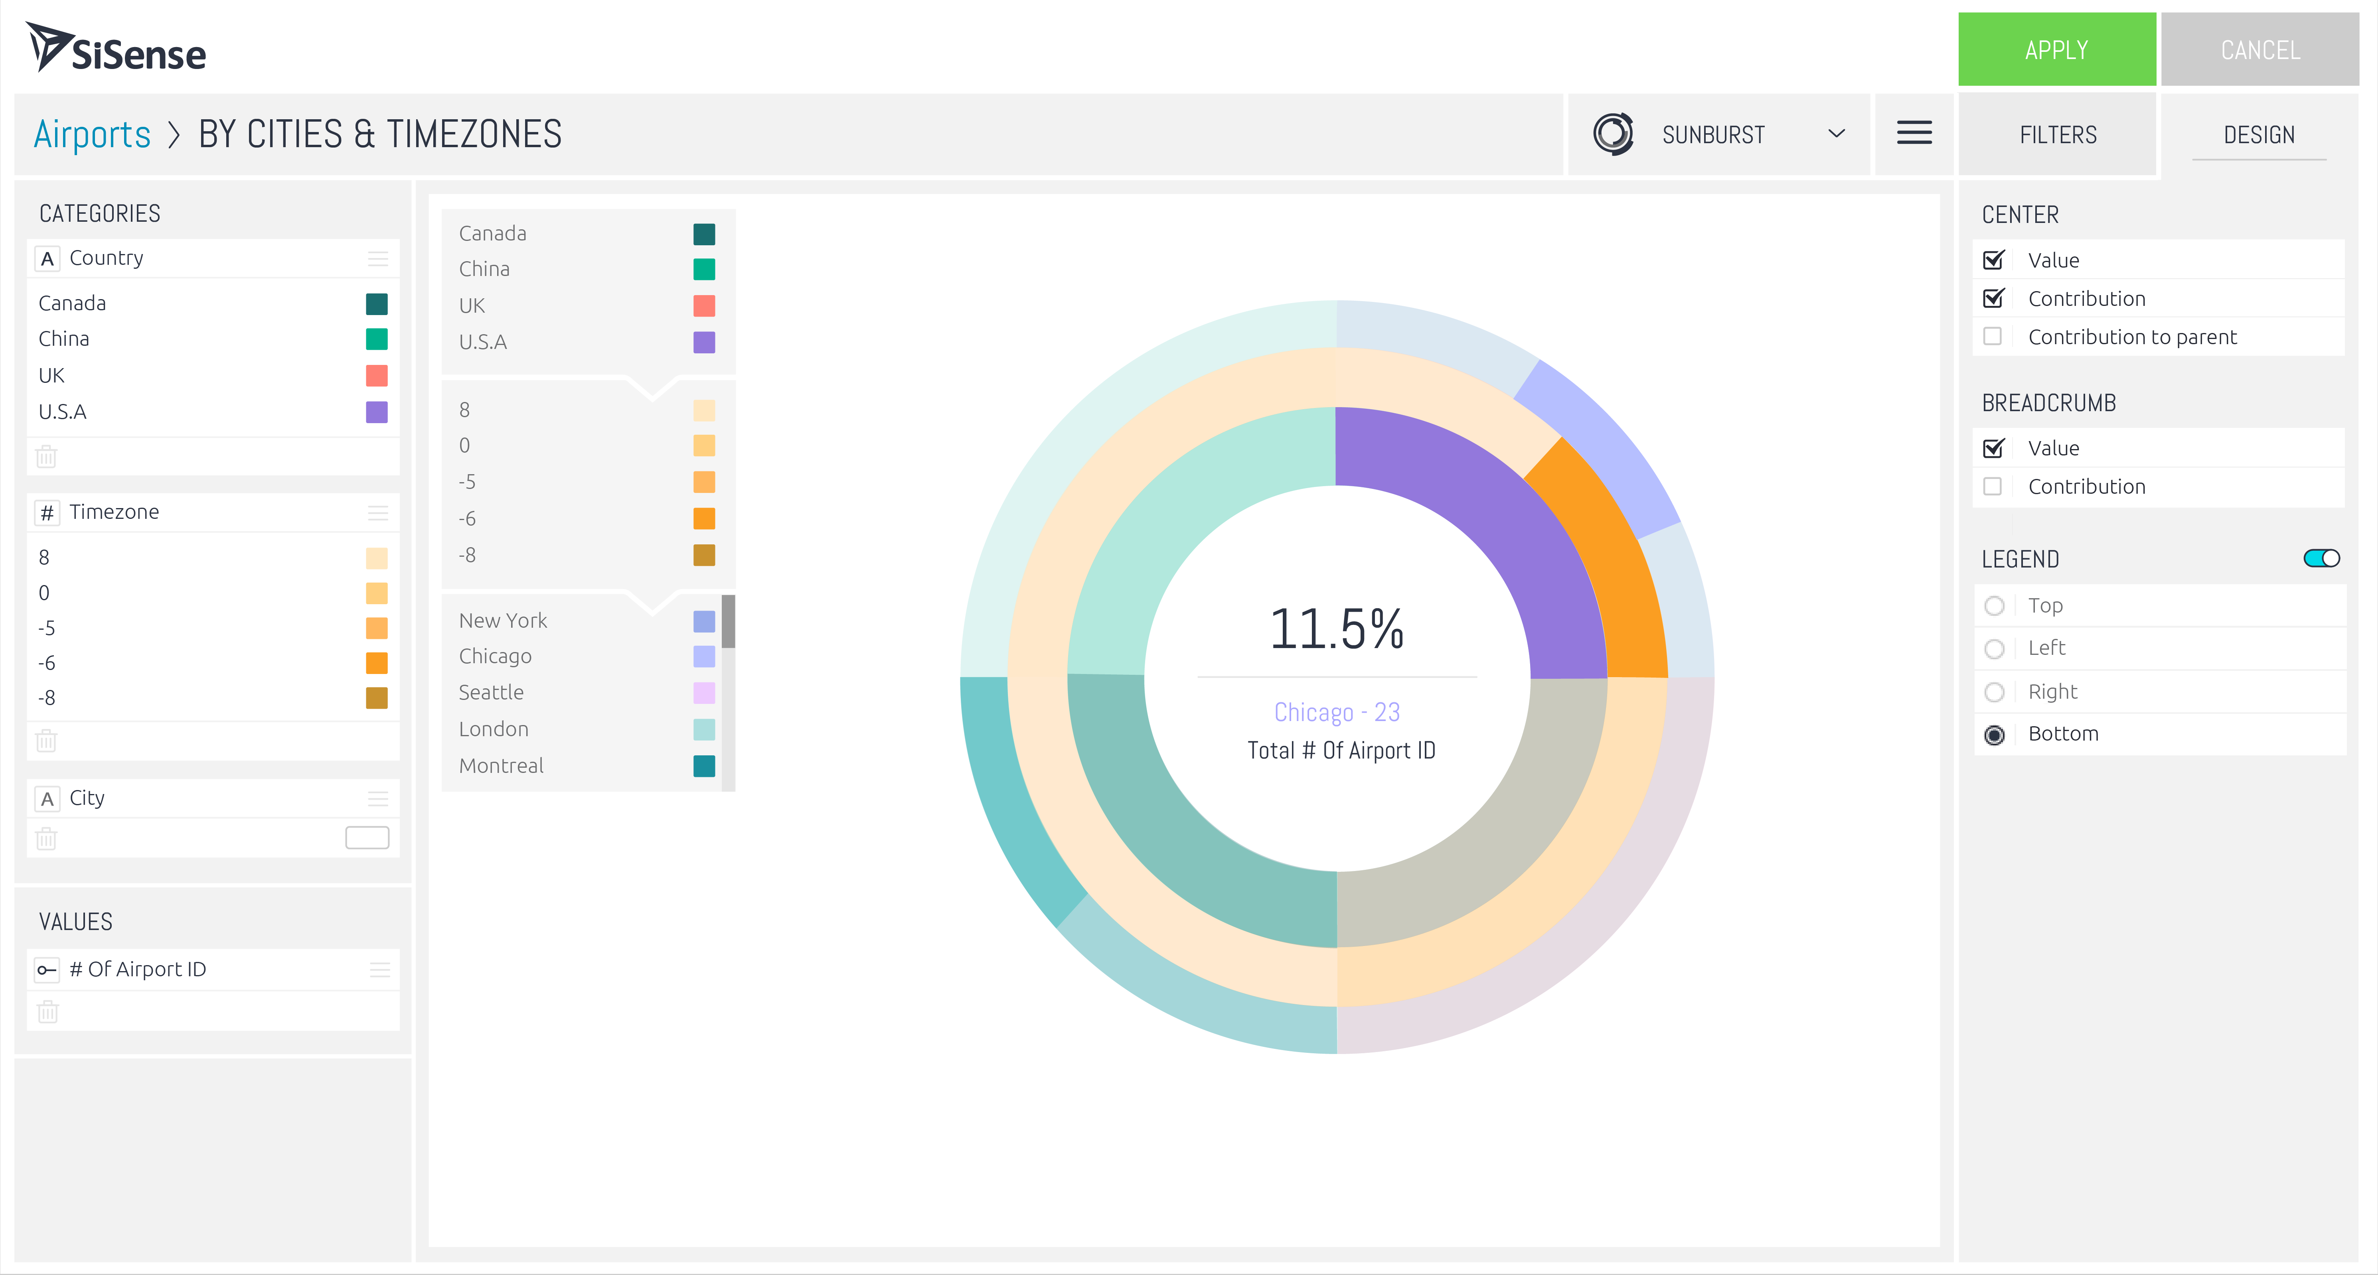Change Timezone -6 color swatch in Categories
Screen dimensions: 2378x1275
tap(377, 663)
